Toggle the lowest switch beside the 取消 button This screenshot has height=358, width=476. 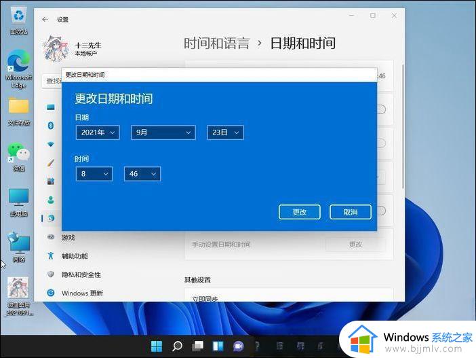tap(381, 211)
